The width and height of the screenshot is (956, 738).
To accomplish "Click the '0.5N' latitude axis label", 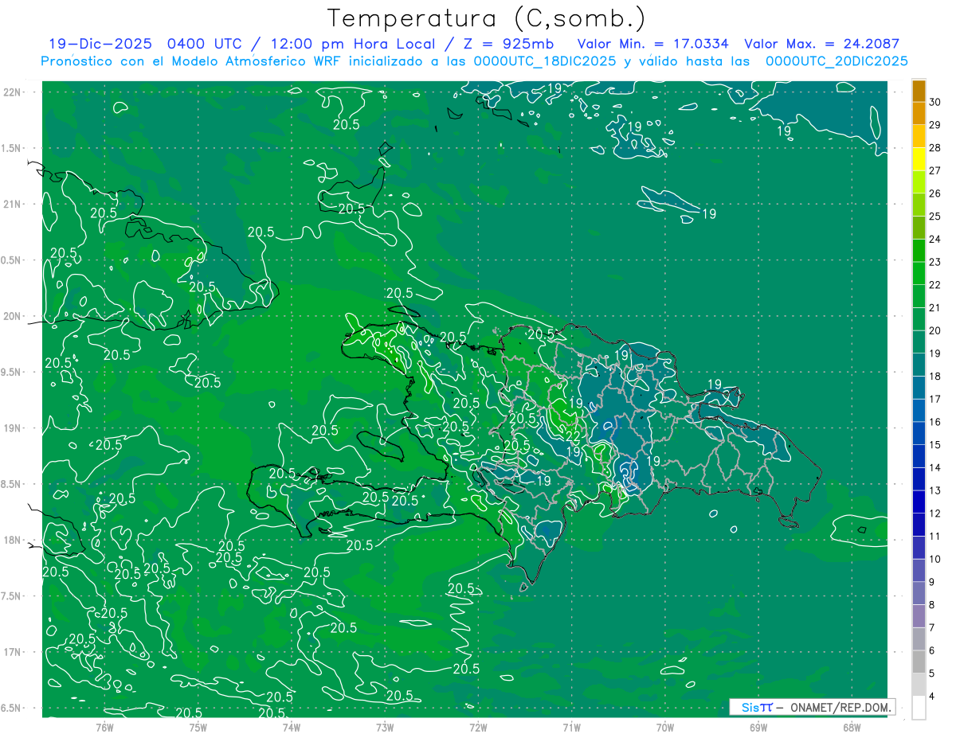I will pyautogui.click(x=11, y=260).
